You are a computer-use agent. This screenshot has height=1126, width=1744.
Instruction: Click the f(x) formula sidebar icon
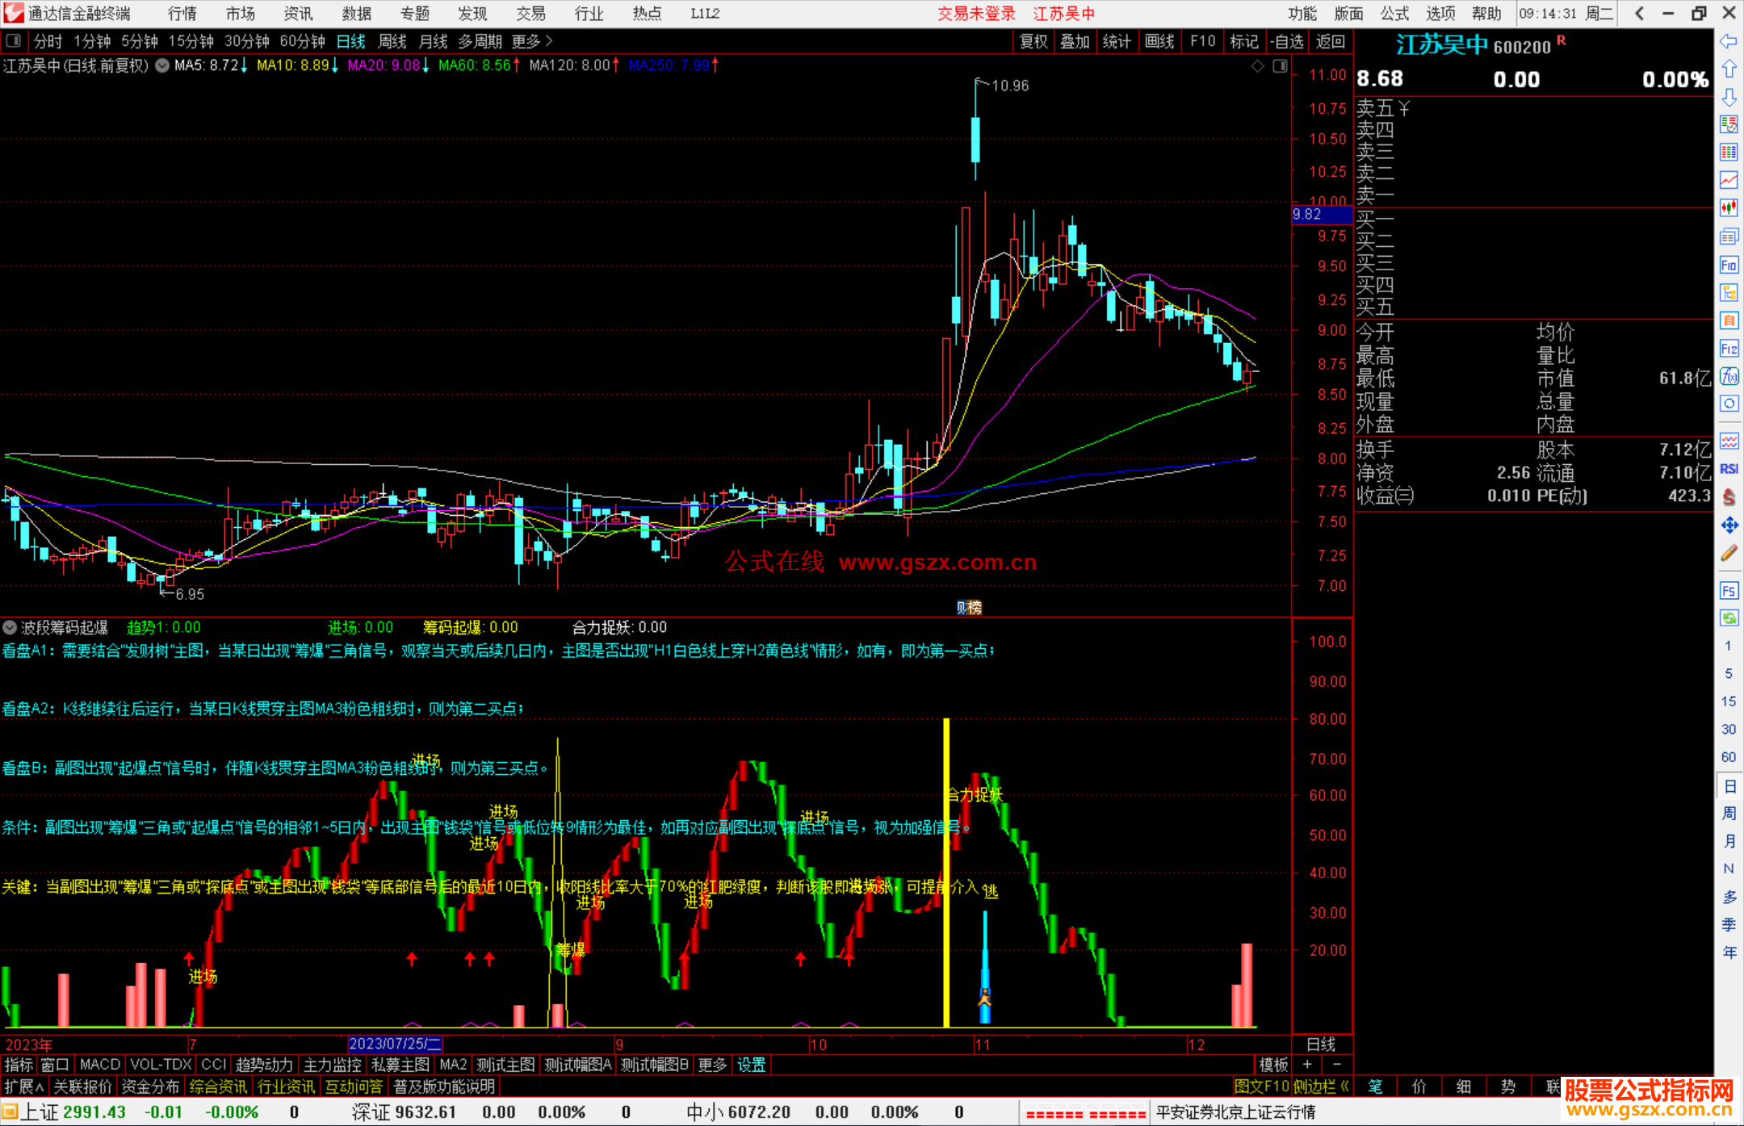click(1729, 376)
